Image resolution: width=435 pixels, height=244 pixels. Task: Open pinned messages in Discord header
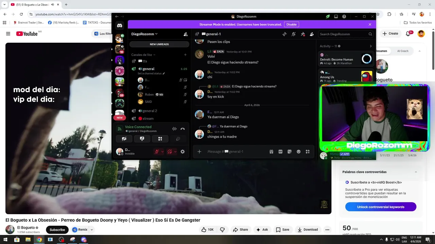point(303,34)
